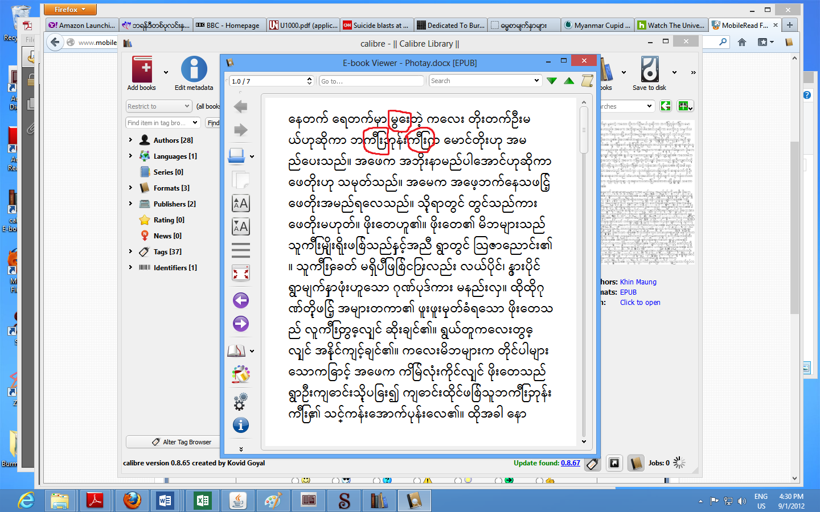
Task: Open the Restrict to dropdown
Action: [x=159, y=106]
